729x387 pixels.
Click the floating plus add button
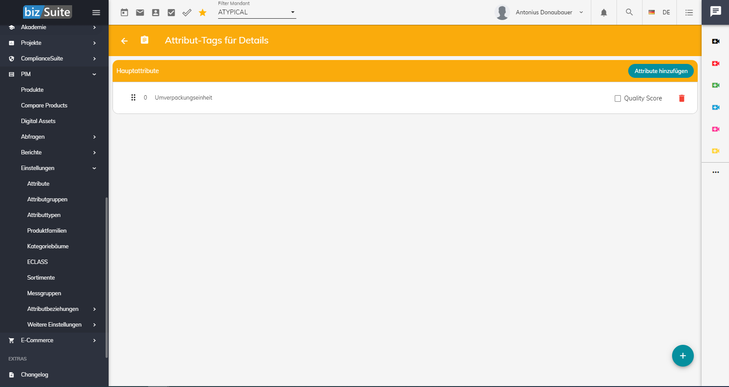pyautogui.click(x=683, y=356)
